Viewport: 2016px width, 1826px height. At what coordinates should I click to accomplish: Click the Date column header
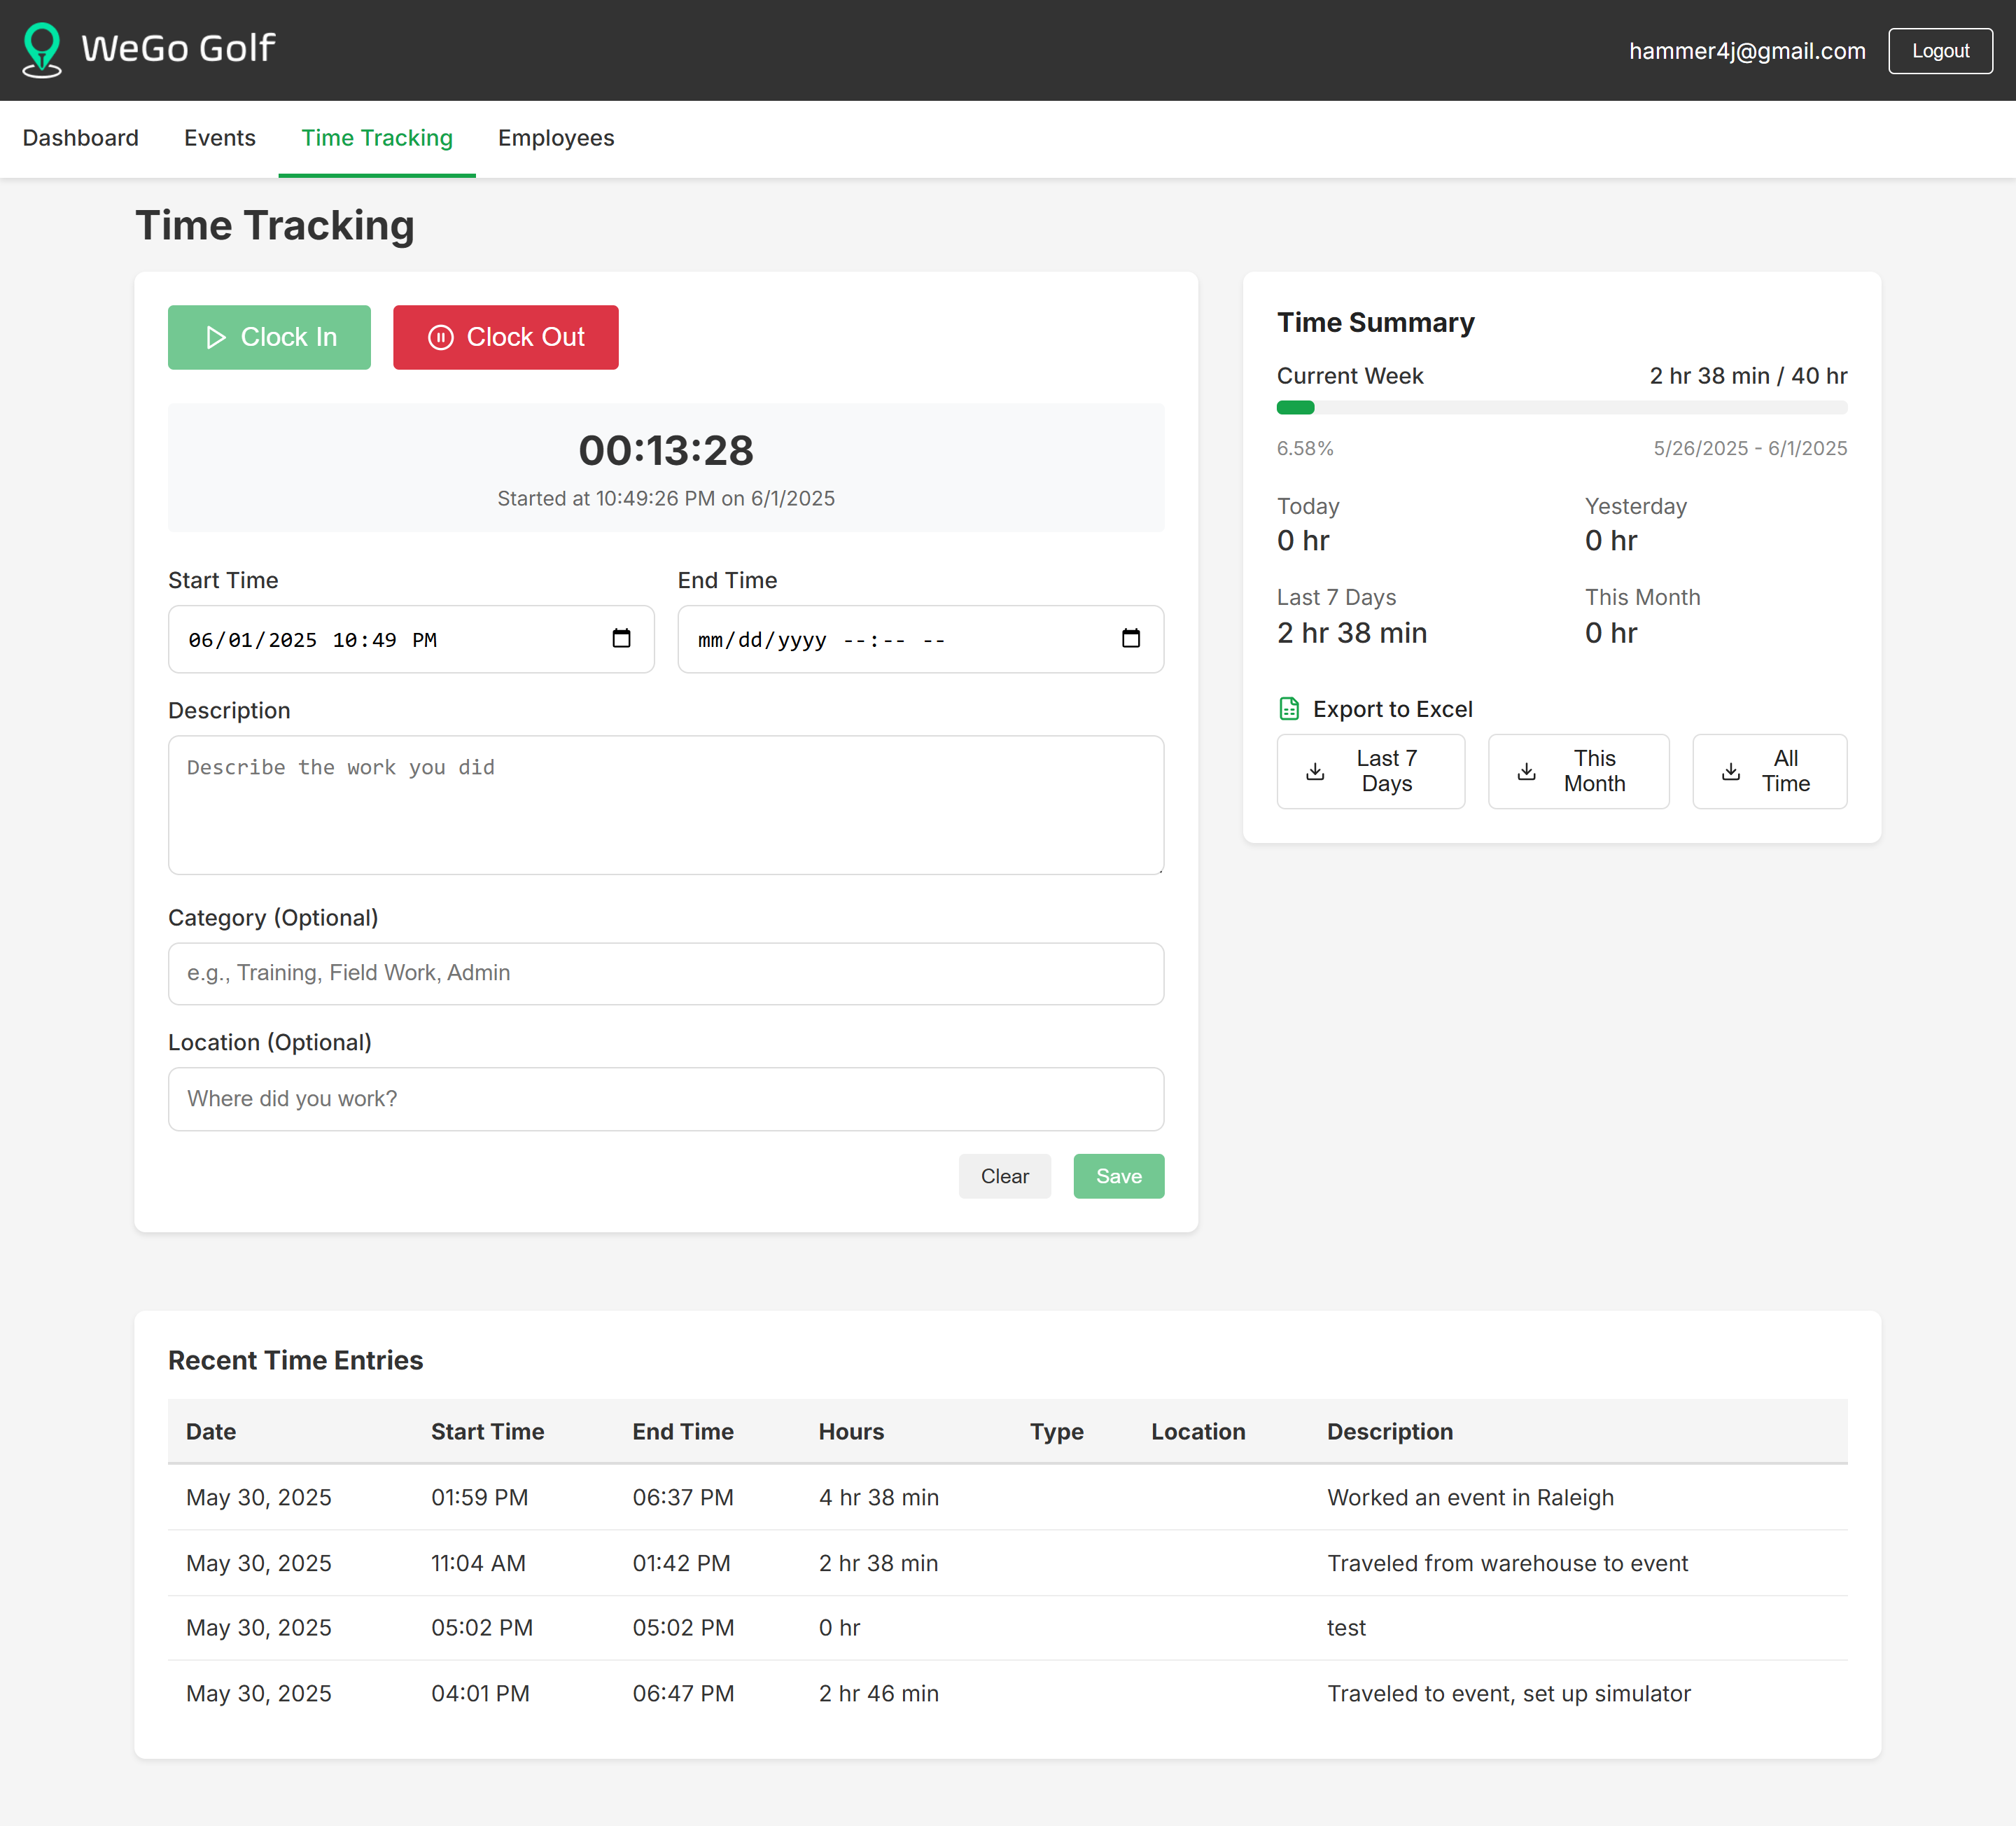click(211, 1431)
